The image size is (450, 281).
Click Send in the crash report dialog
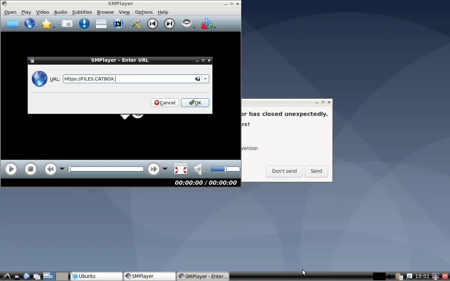click(316, 171)
